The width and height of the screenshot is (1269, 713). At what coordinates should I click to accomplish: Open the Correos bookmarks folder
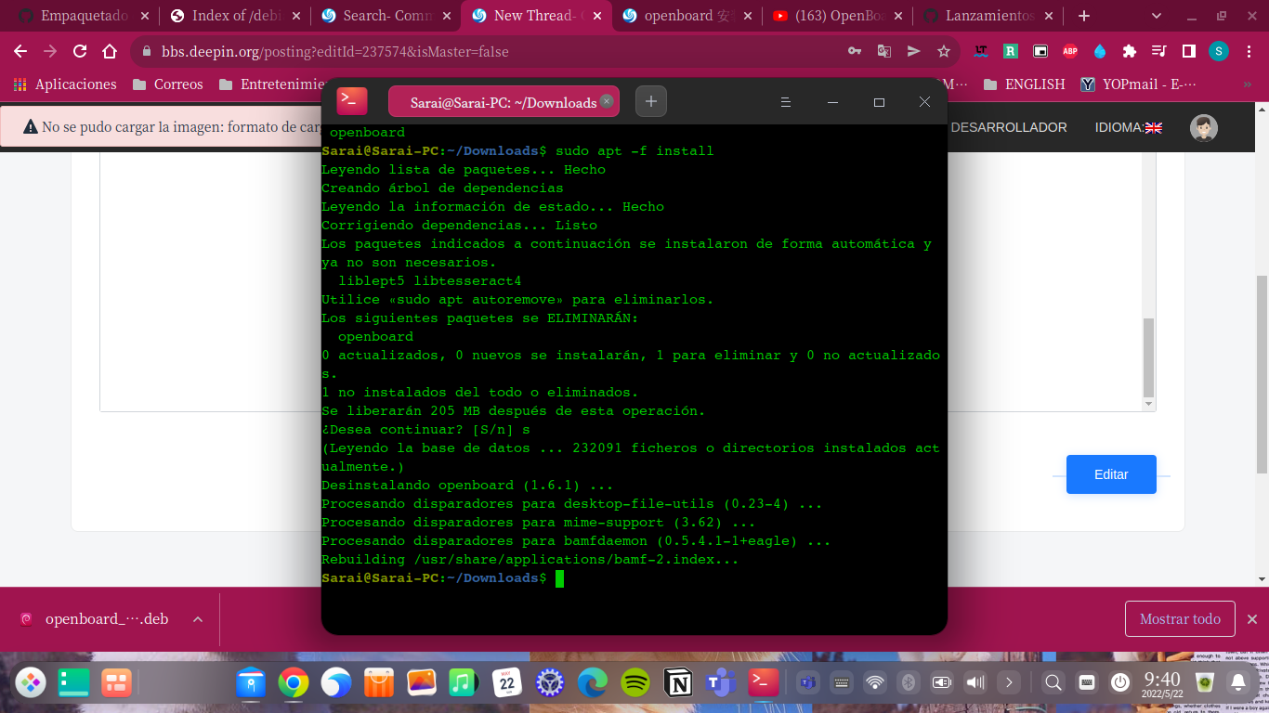pos(167,84)
